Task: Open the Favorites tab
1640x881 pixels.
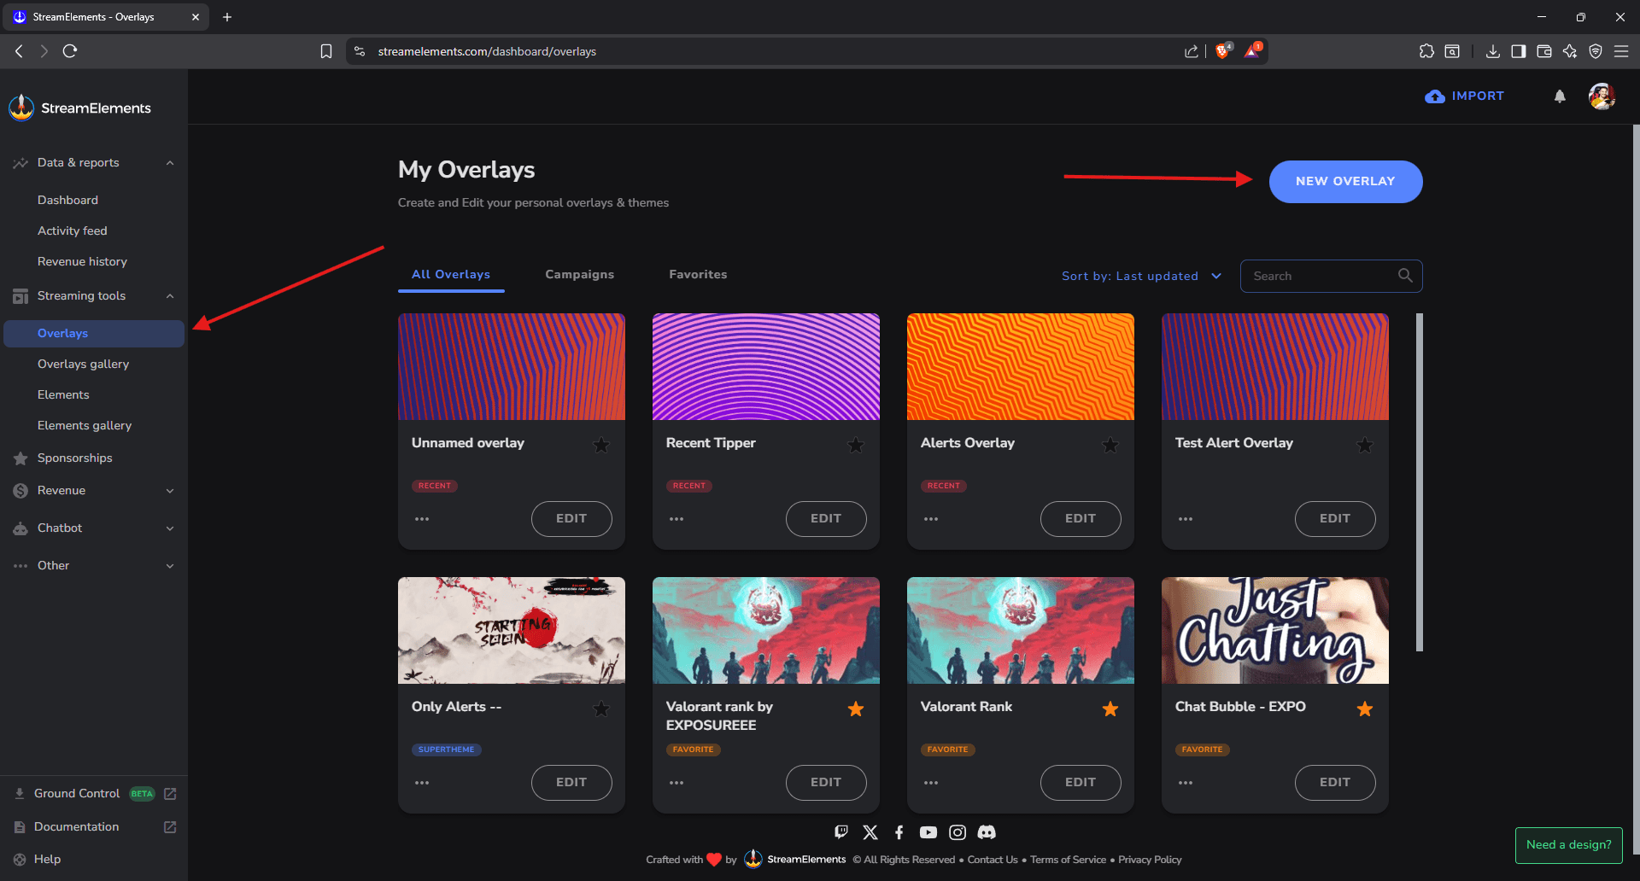Action: [698, 274]
